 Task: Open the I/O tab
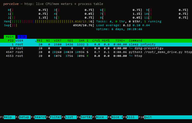tap(22, 37)
